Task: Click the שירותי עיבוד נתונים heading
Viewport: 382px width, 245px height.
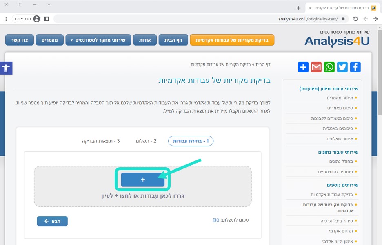Action: [338, 152]
